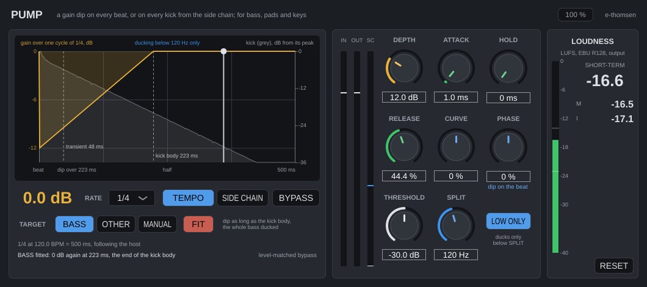Click the IN level meter
Image resolution: width=647 pixels, height=287 pixels.
(344, 159)
